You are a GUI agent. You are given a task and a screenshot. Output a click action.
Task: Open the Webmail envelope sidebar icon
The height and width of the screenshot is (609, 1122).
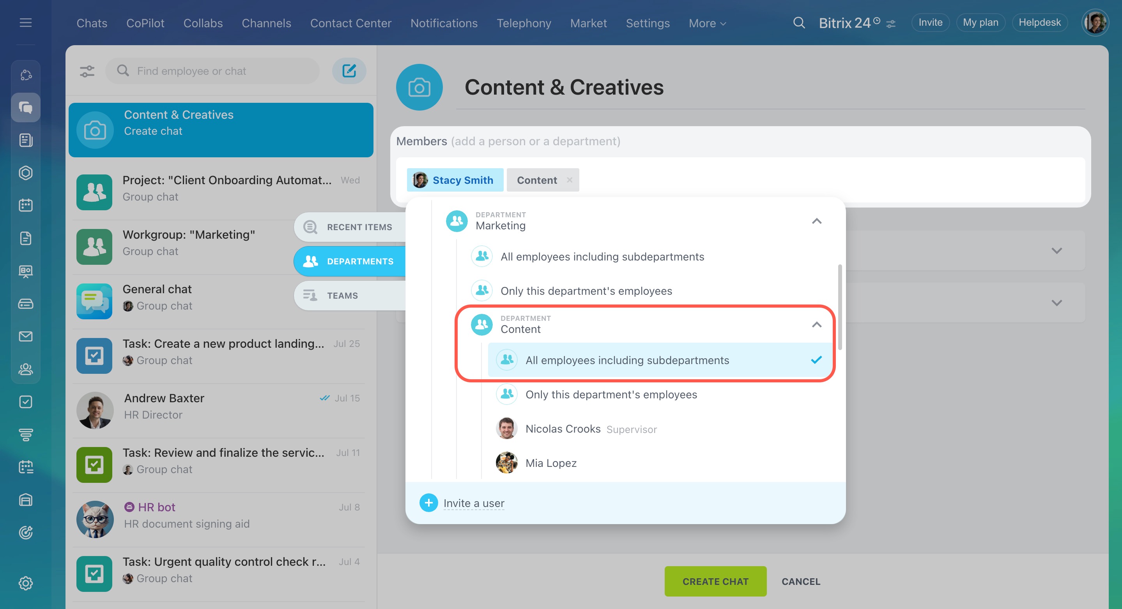point(26,336)
